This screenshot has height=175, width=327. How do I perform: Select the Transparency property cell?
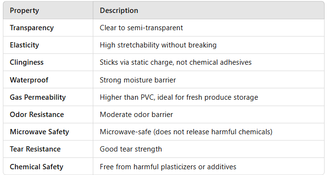click(x=48, y=28)
